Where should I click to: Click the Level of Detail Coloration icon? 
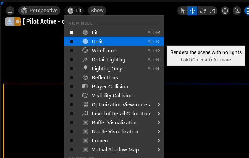pos(85,113)
